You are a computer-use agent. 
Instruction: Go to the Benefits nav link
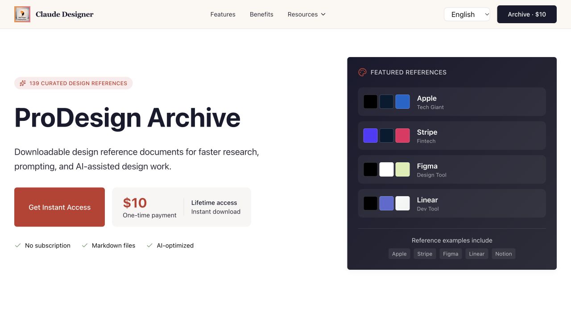261,14
